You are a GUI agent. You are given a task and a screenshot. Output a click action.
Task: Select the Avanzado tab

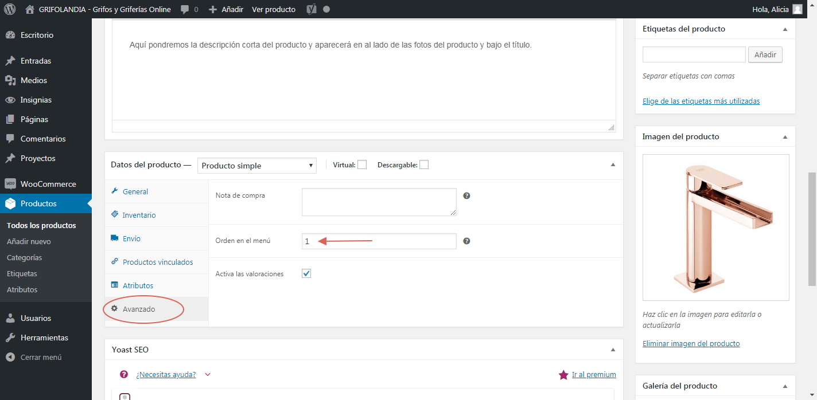pos(157,309)
